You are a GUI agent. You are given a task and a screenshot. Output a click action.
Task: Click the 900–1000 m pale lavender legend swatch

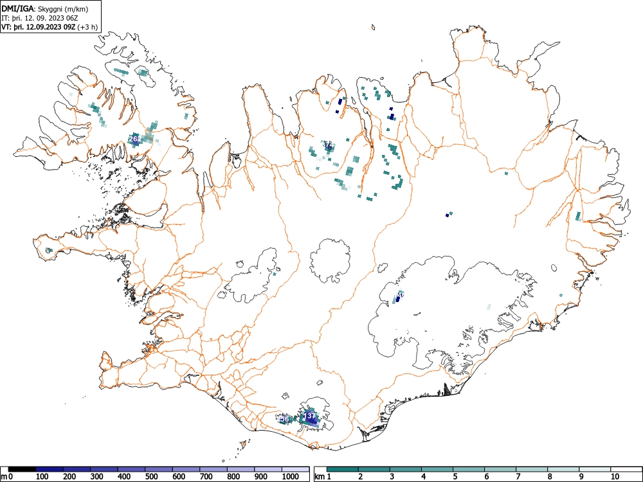tap(268, 469)
